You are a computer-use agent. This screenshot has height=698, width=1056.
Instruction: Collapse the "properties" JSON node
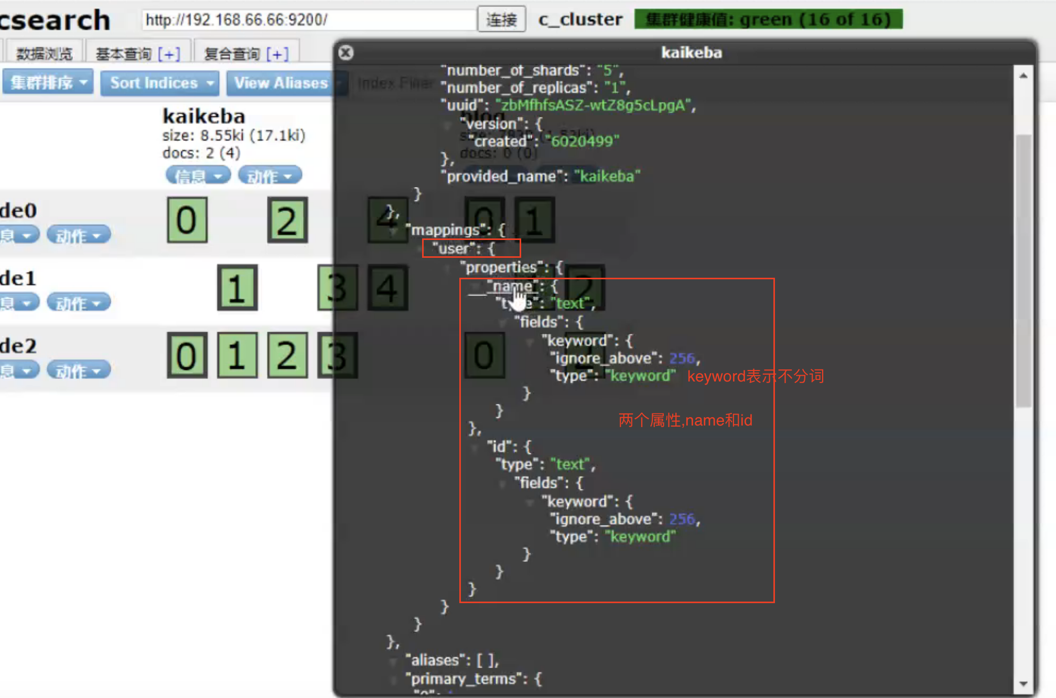click(448, 268)
